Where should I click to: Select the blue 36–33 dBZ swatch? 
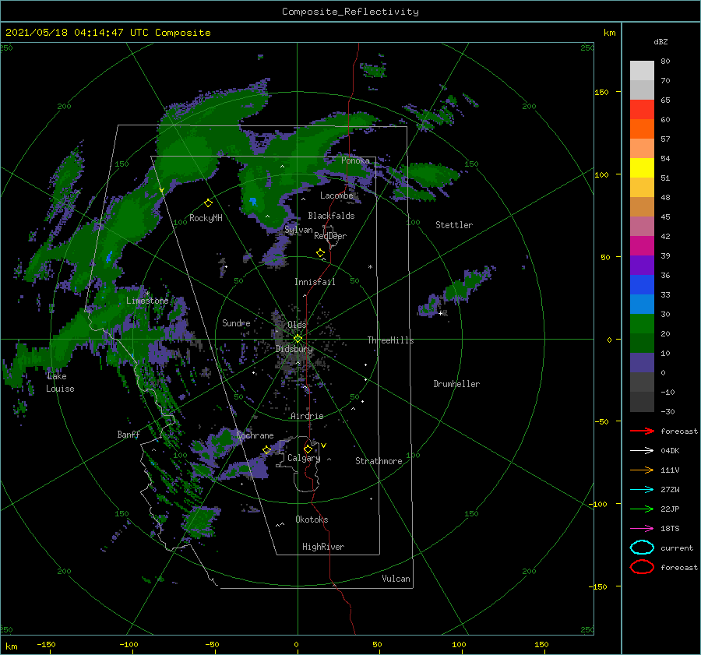pyautogui.click(x=642, y=285)
